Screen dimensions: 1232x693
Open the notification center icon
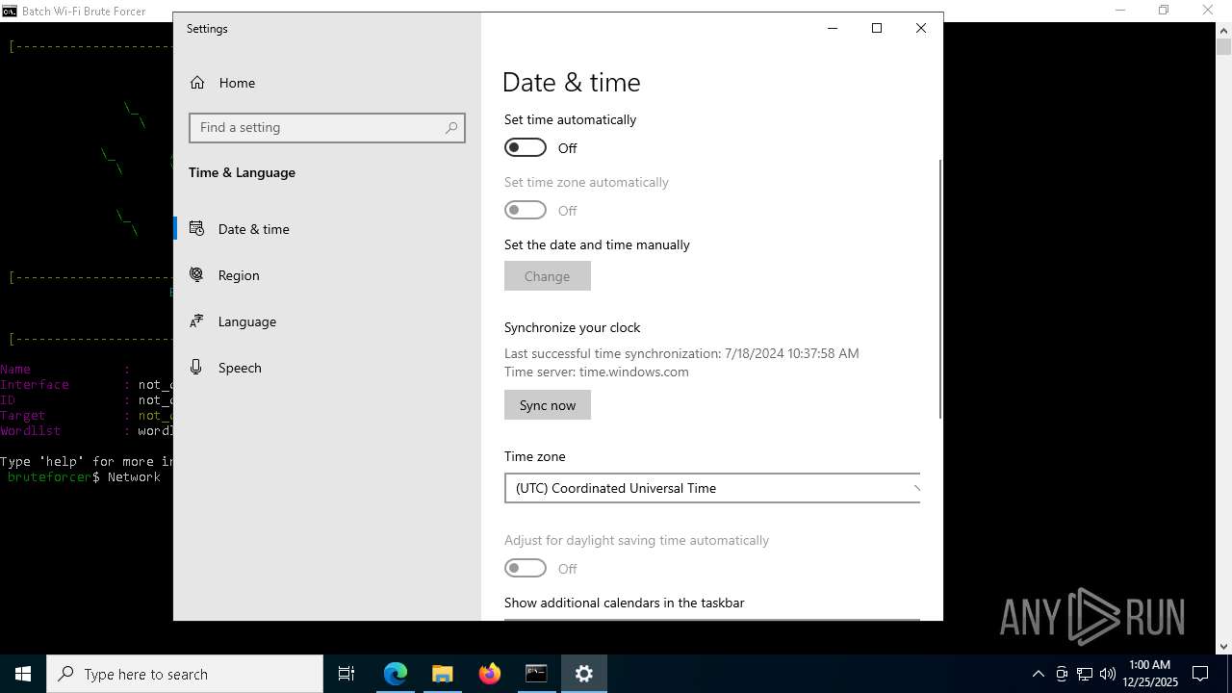click(1200, 674)
